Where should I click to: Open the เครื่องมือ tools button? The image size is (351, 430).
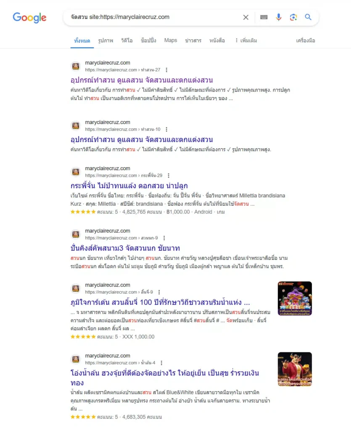(306, 41)
